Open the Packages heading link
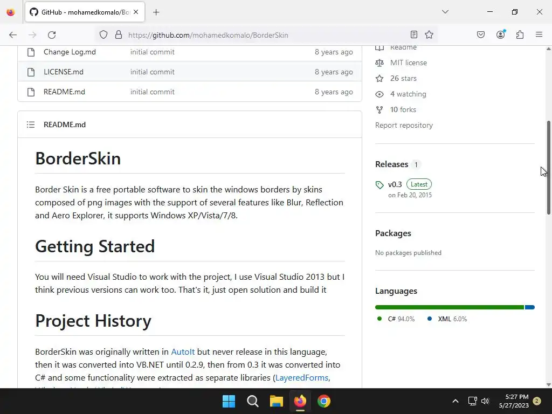The image size is (552, 414). click(x=393, y=233)
